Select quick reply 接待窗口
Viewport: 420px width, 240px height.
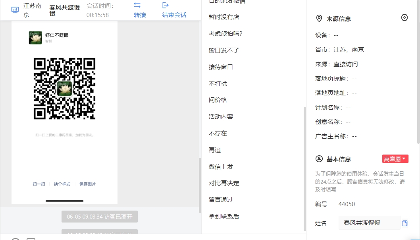[221, 67]
